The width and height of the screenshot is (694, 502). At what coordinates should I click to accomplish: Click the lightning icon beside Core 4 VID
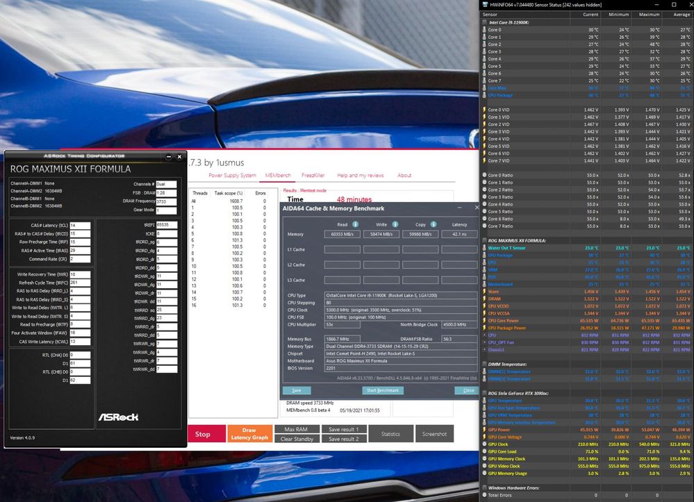tap(484, 139)
